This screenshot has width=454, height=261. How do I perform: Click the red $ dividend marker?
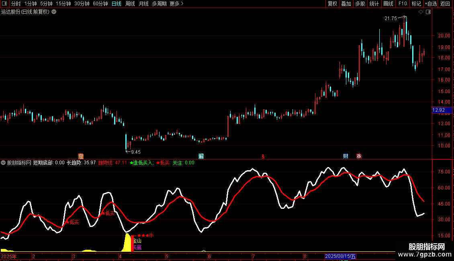263,157
